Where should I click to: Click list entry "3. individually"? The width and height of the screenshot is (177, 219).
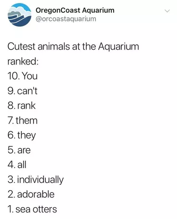pyautogui.click(x=35, y=180)
